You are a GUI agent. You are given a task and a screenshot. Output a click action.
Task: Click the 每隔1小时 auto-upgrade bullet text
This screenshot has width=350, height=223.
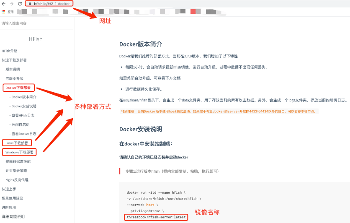tap(196, 67)
